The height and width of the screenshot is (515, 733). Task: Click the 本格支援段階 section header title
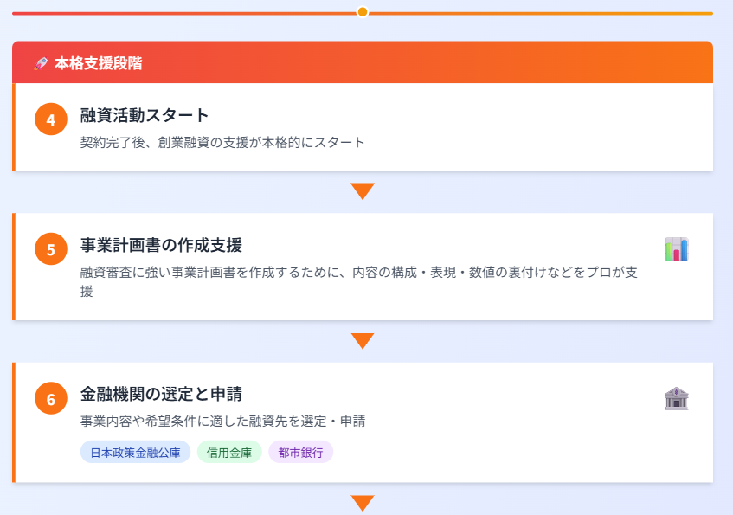pyautogui.click(x=98, y=63)
